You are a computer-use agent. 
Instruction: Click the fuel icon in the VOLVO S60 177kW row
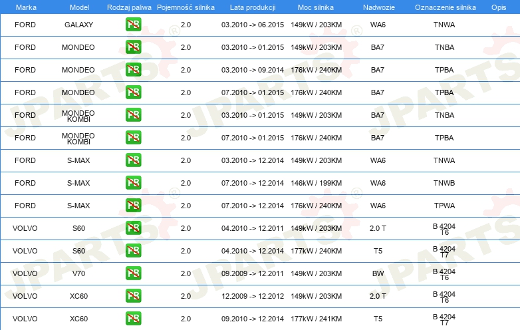[133, 250]
